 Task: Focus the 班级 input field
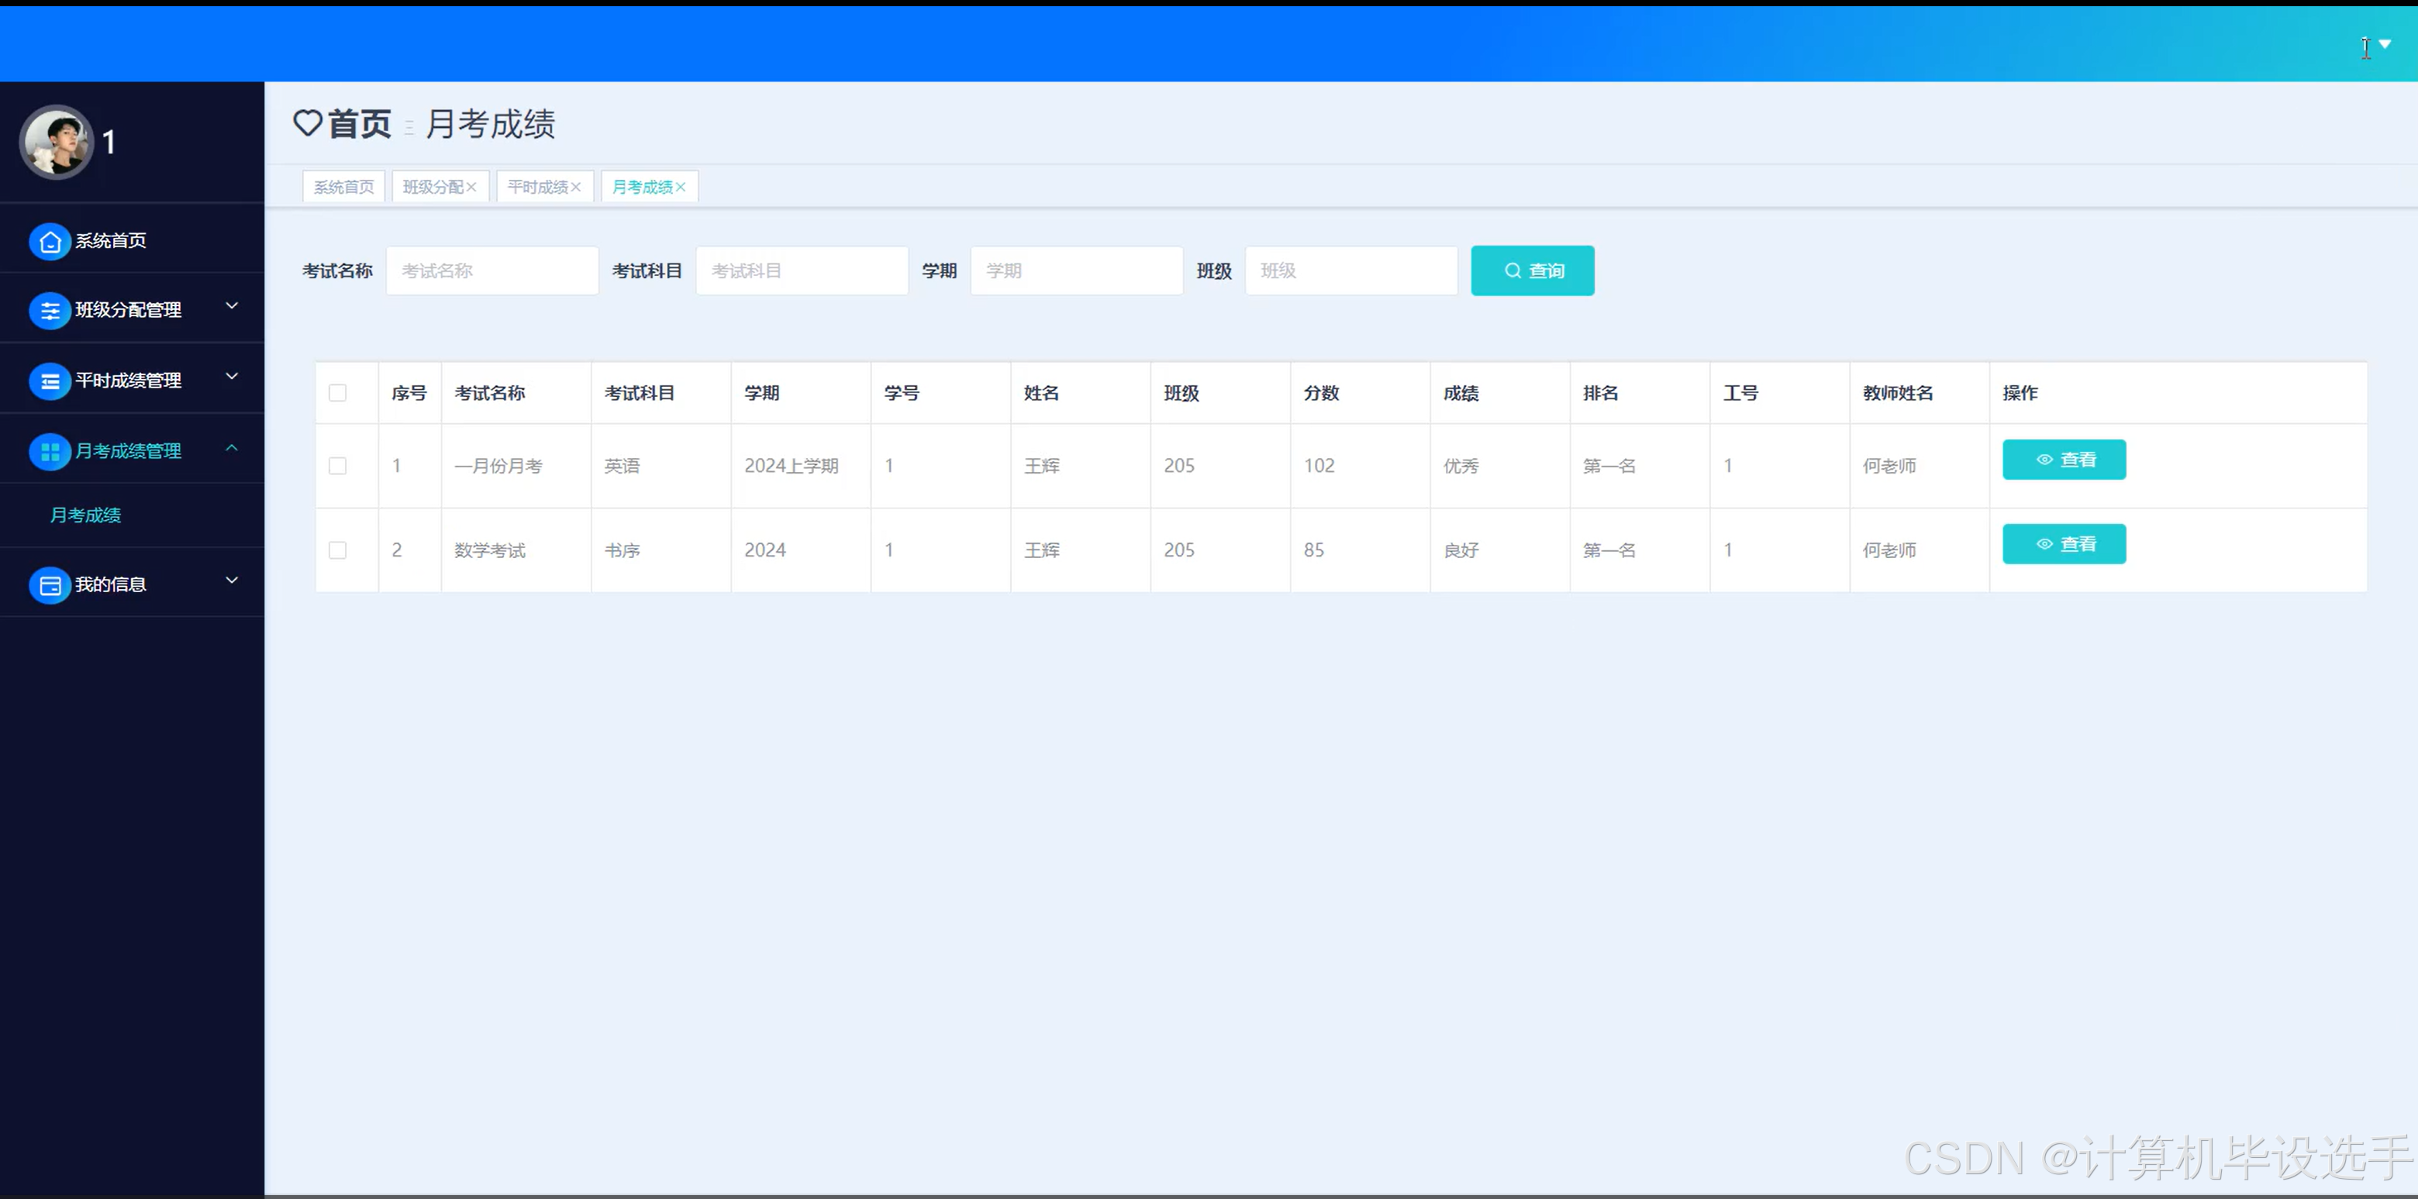coord(1350,270)
